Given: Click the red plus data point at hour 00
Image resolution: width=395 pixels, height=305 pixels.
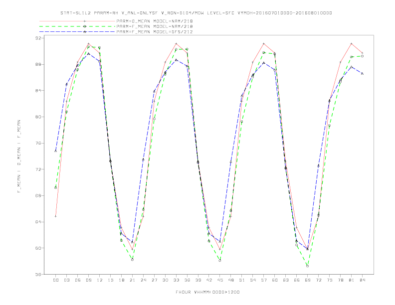Looking at the screenshot, I should [x=56, y=216].
